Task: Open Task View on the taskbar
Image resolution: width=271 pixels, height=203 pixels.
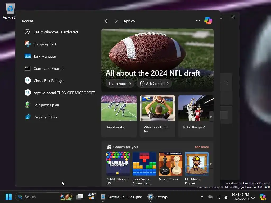Action: [80, 197]
